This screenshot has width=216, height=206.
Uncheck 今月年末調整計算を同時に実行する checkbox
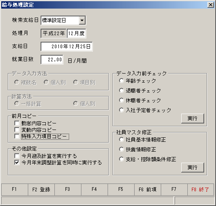[x=17, y=162]
